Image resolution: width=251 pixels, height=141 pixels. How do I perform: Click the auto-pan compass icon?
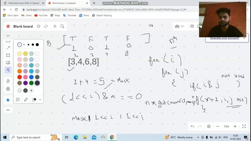click(209, 127)
